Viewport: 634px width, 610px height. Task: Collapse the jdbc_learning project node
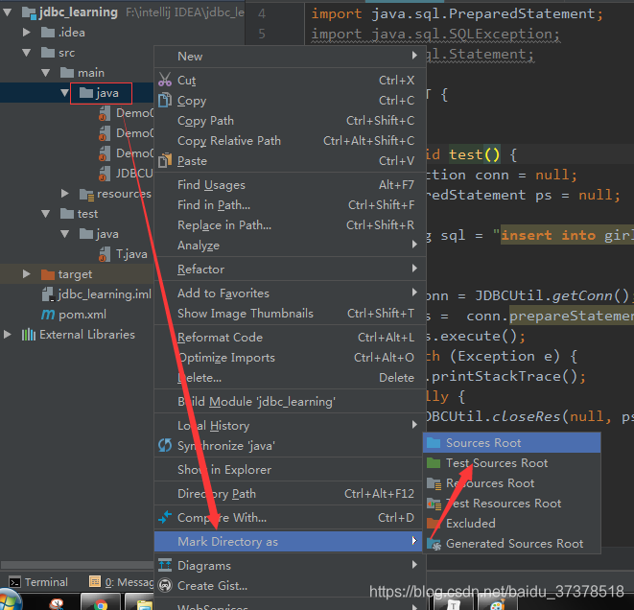[8, 12]
